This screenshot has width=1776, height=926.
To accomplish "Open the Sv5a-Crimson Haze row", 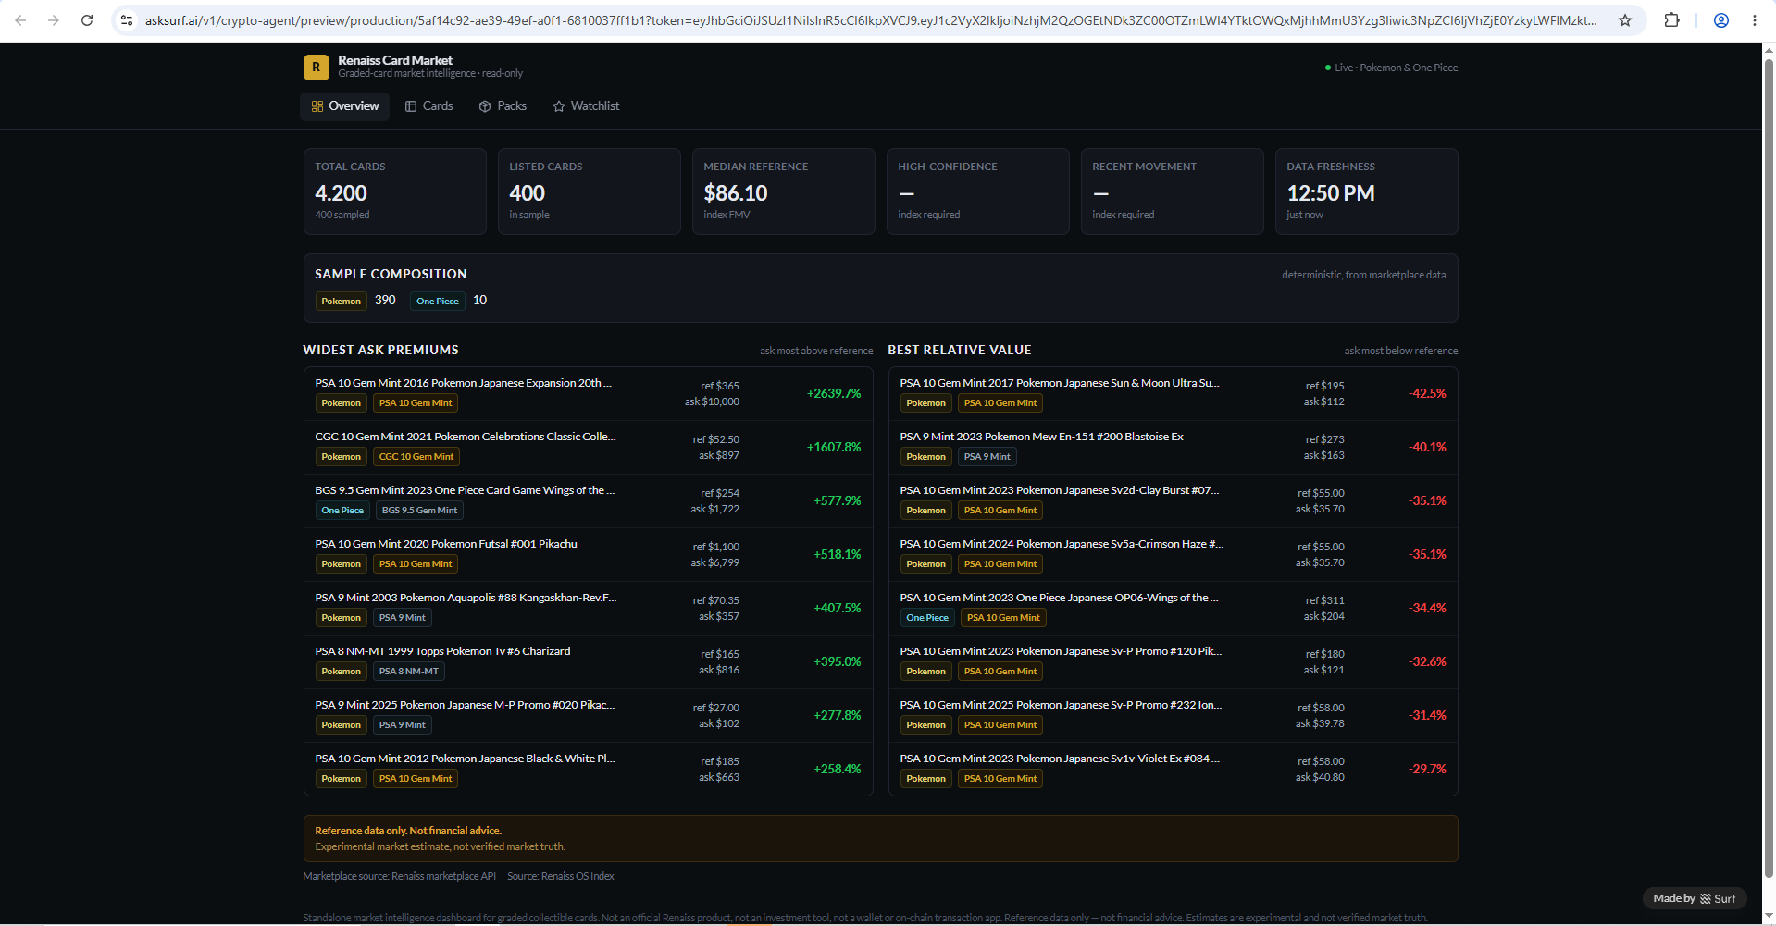I will 1174,554.
